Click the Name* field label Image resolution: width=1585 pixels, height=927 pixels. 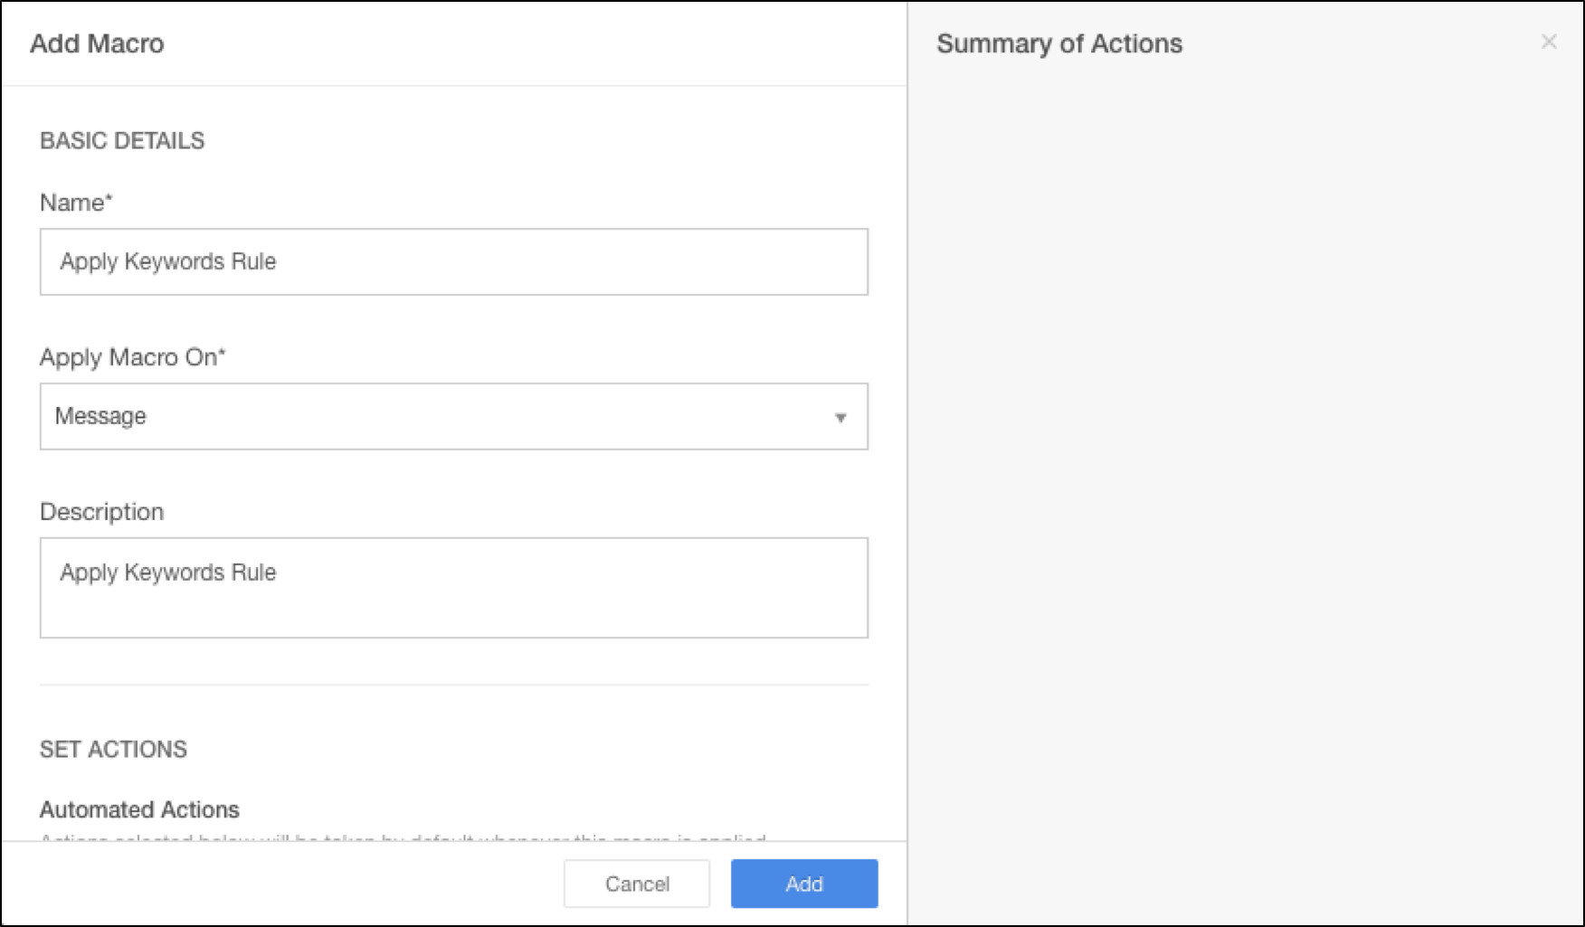point(76,203)
